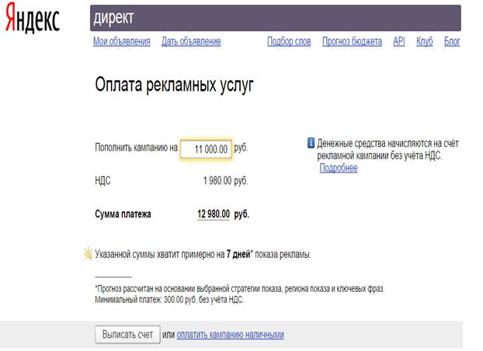The image size is (483, 351).
Task: Click the Прогноз рассчитан footnote text
Action: pyautogui.click(x=240, y=289)
